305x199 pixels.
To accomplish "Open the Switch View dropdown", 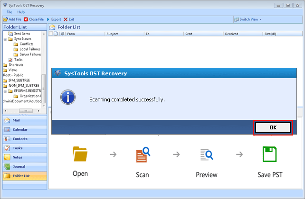I will click(248, 19).
